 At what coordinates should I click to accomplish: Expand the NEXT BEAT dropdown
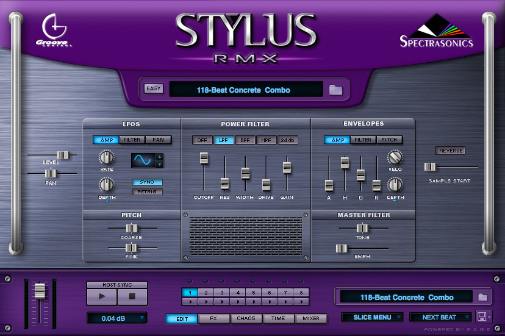(x=440, y=317)
